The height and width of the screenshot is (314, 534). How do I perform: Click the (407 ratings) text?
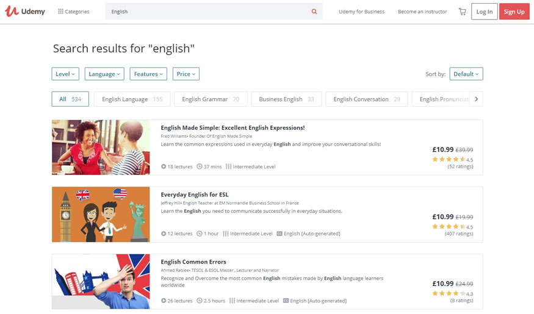pyautogui.click(x=459, y=234)
